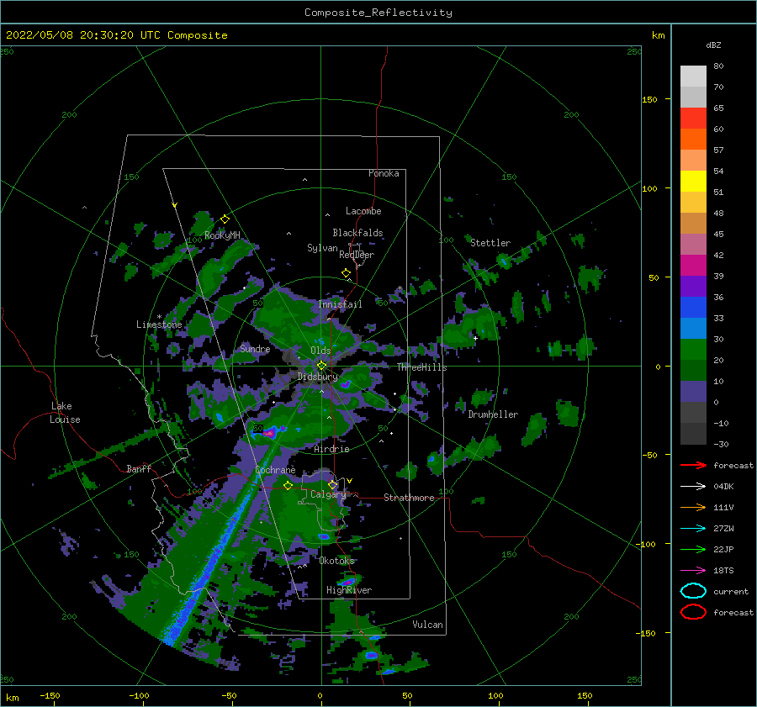Click the yellow diamond marker beside RockyMH
757x707 pixels.
pyautogui.click(x=225, y=219)
